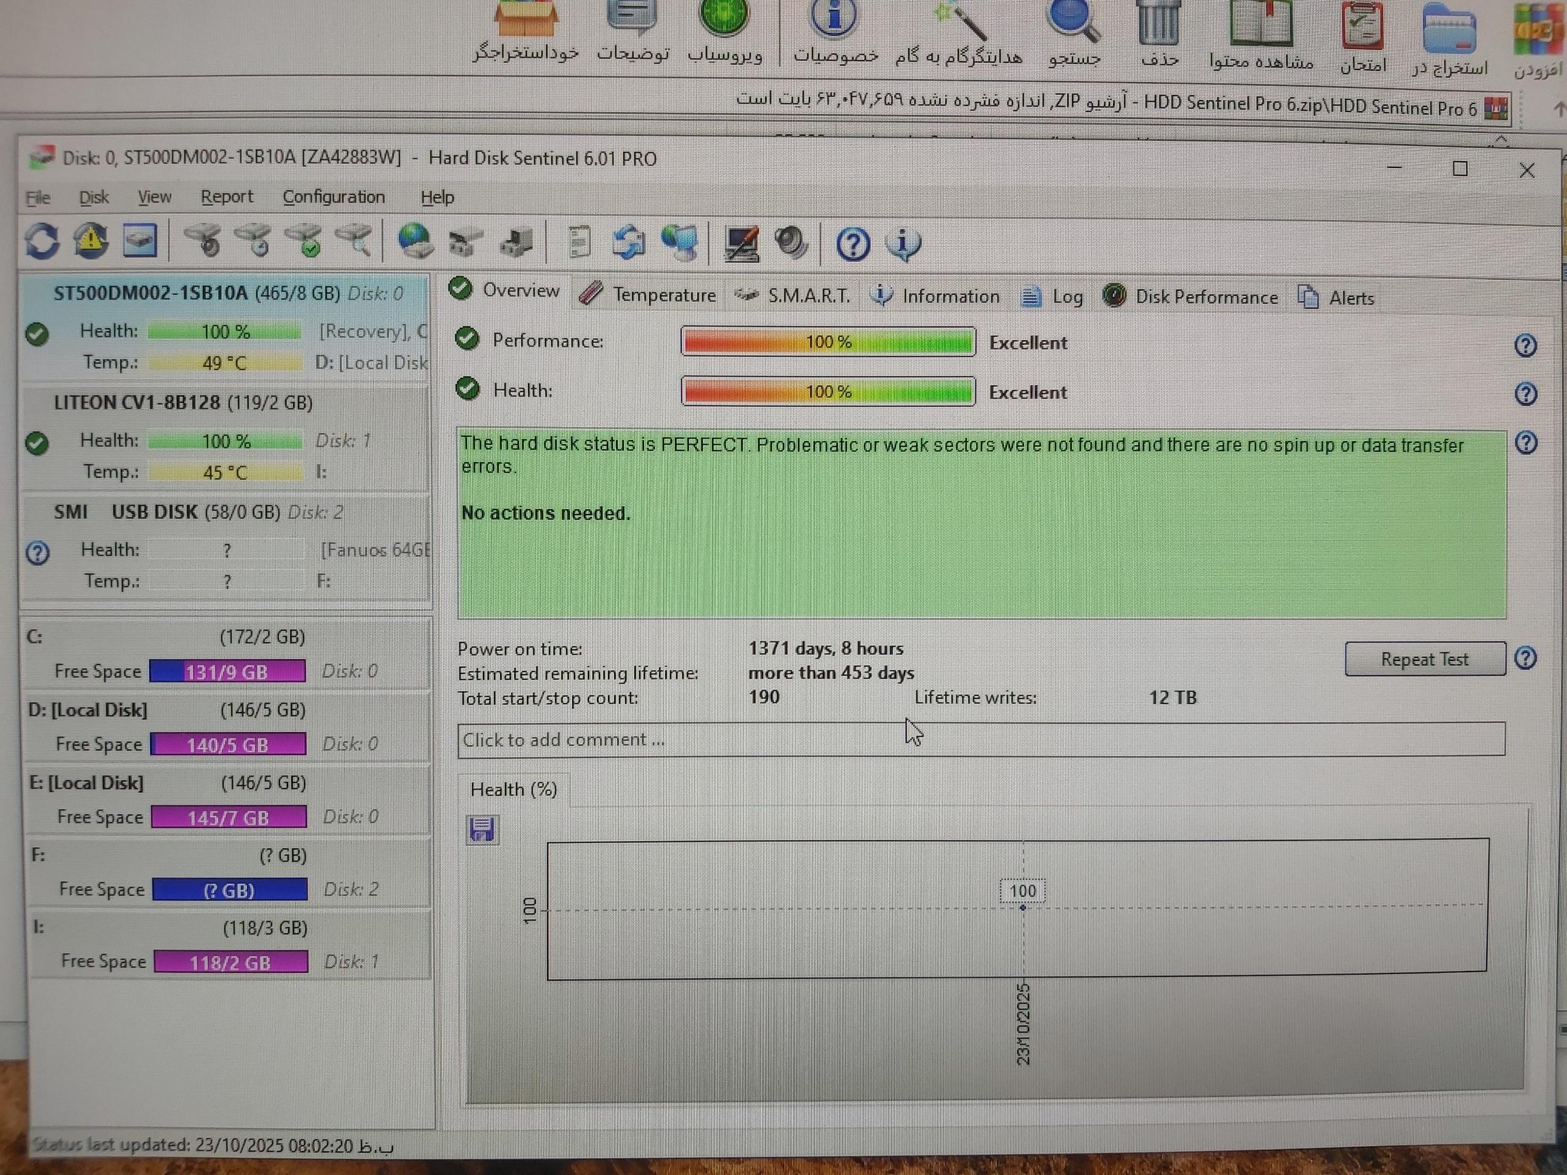1567x1175 pixels.
Task: Click the disk with magnifier surface test icon
Action: tap(354, 241)
